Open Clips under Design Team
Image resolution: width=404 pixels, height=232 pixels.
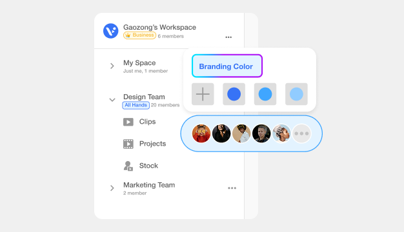(147, 122)
